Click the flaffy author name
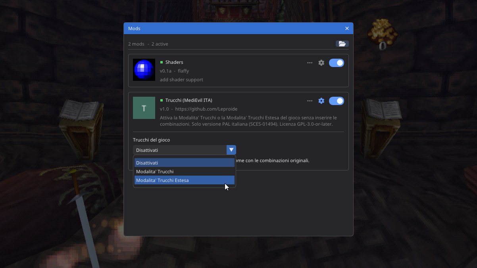The width and height of the screenshot is (477, 268). (183, 71)
